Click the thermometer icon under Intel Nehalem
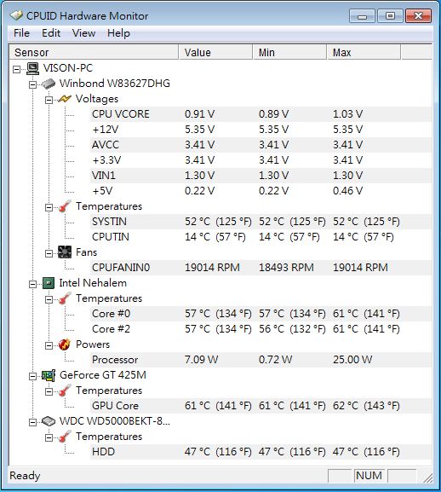441x492 pixels. (x=65, y=298)
